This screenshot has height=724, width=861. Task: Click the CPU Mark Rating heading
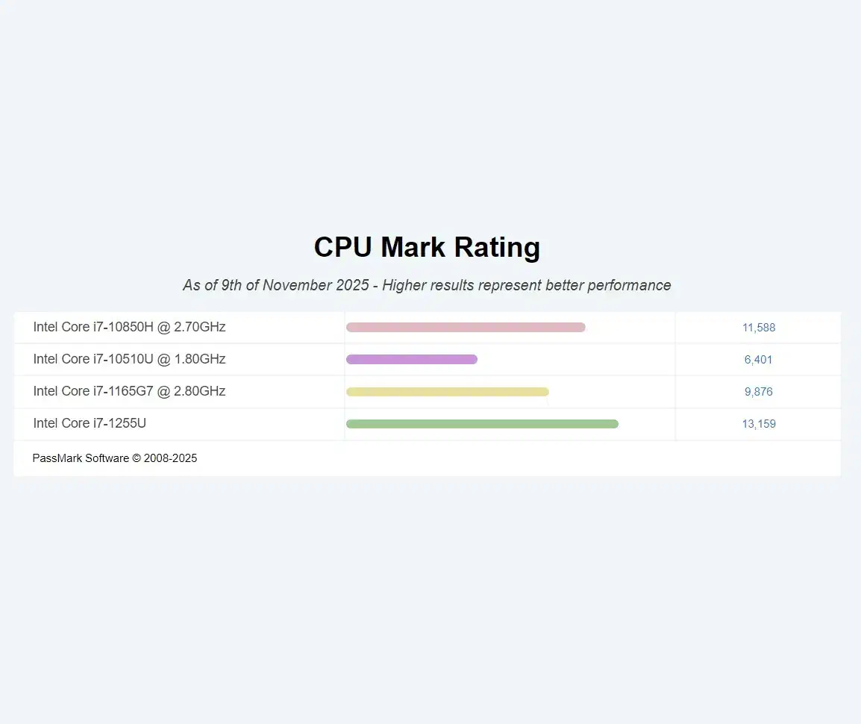427,247
